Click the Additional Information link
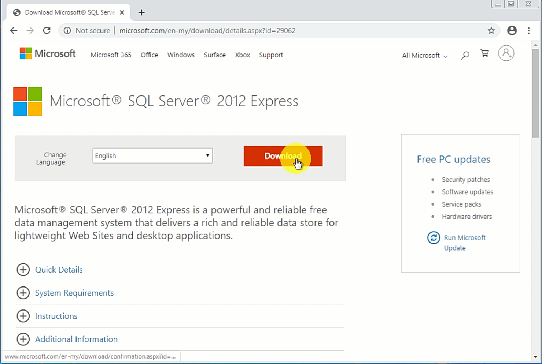The width and height of the screenshot is (542, 364). click(x=76, y=339)
